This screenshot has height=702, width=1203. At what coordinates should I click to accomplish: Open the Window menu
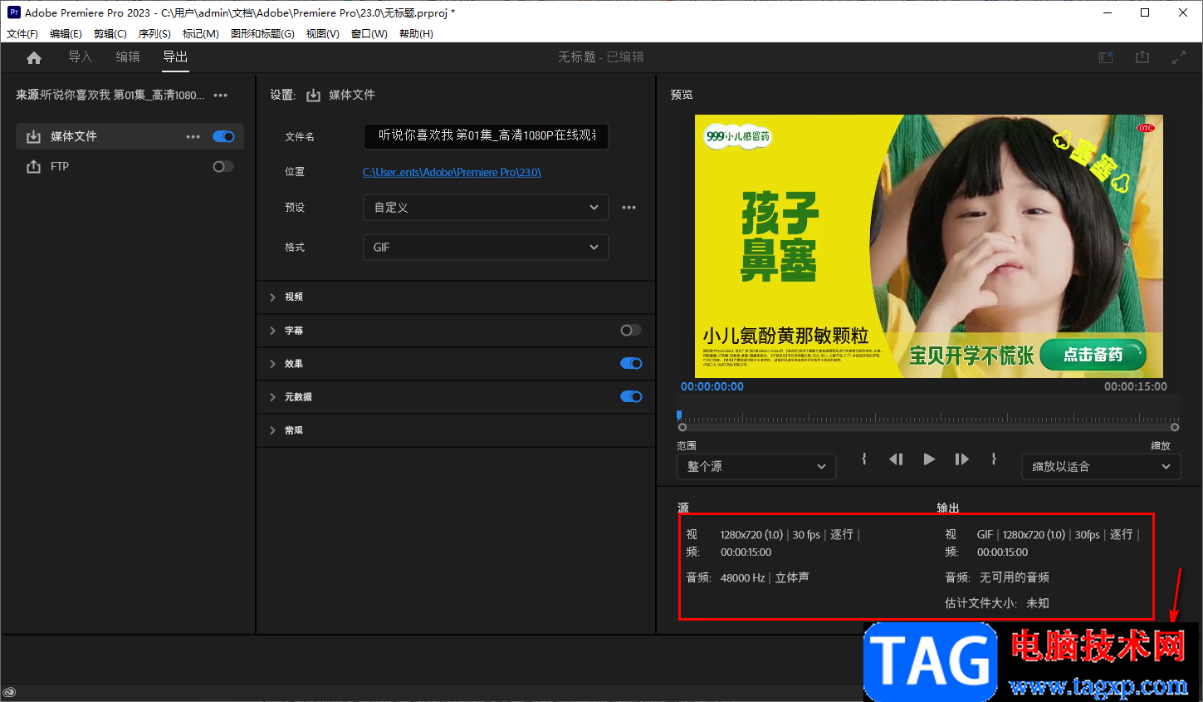[369, 34]
